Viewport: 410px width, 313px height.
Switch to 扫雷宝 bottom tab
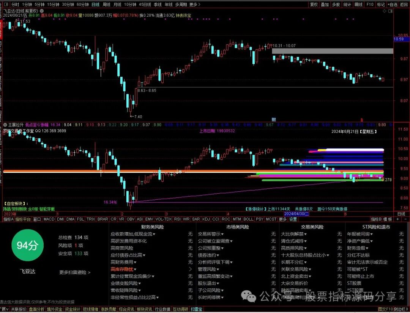click(x=196, y=309)
